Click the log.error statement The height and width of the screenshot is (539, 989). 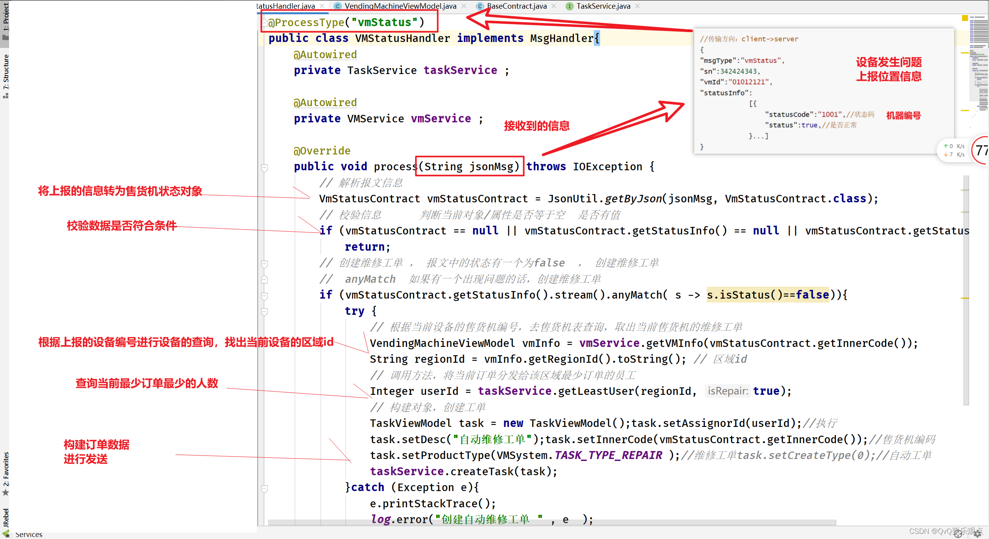pos(482,520)
